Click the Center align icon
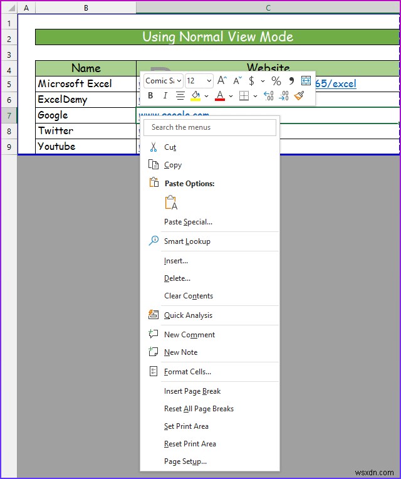401x479 pixels. (x=180, y=96)
